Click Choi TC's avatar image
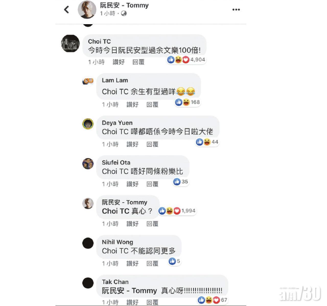Viewport: 327px width, 306px height. [70, 44]
